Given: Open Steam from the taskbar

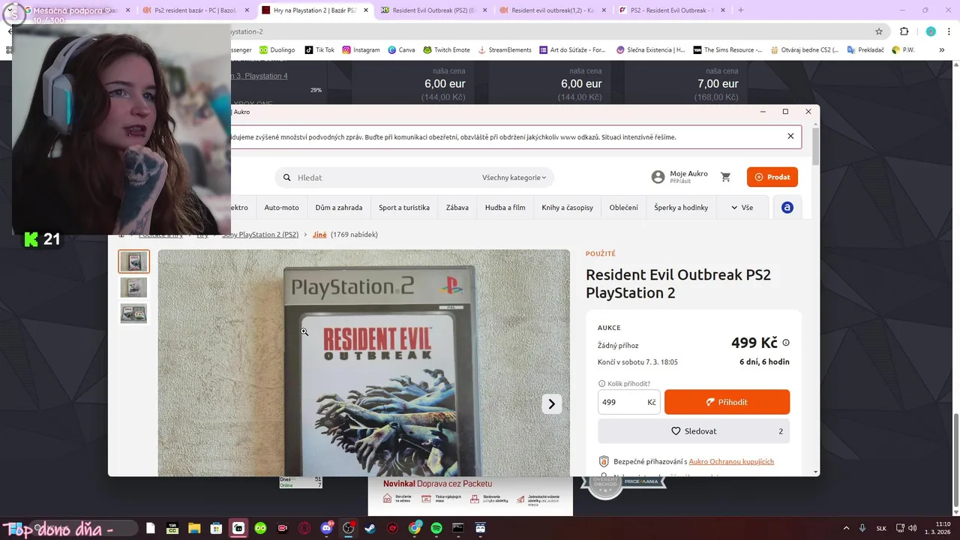Looking at the screenshot, I should coord(370,528).
